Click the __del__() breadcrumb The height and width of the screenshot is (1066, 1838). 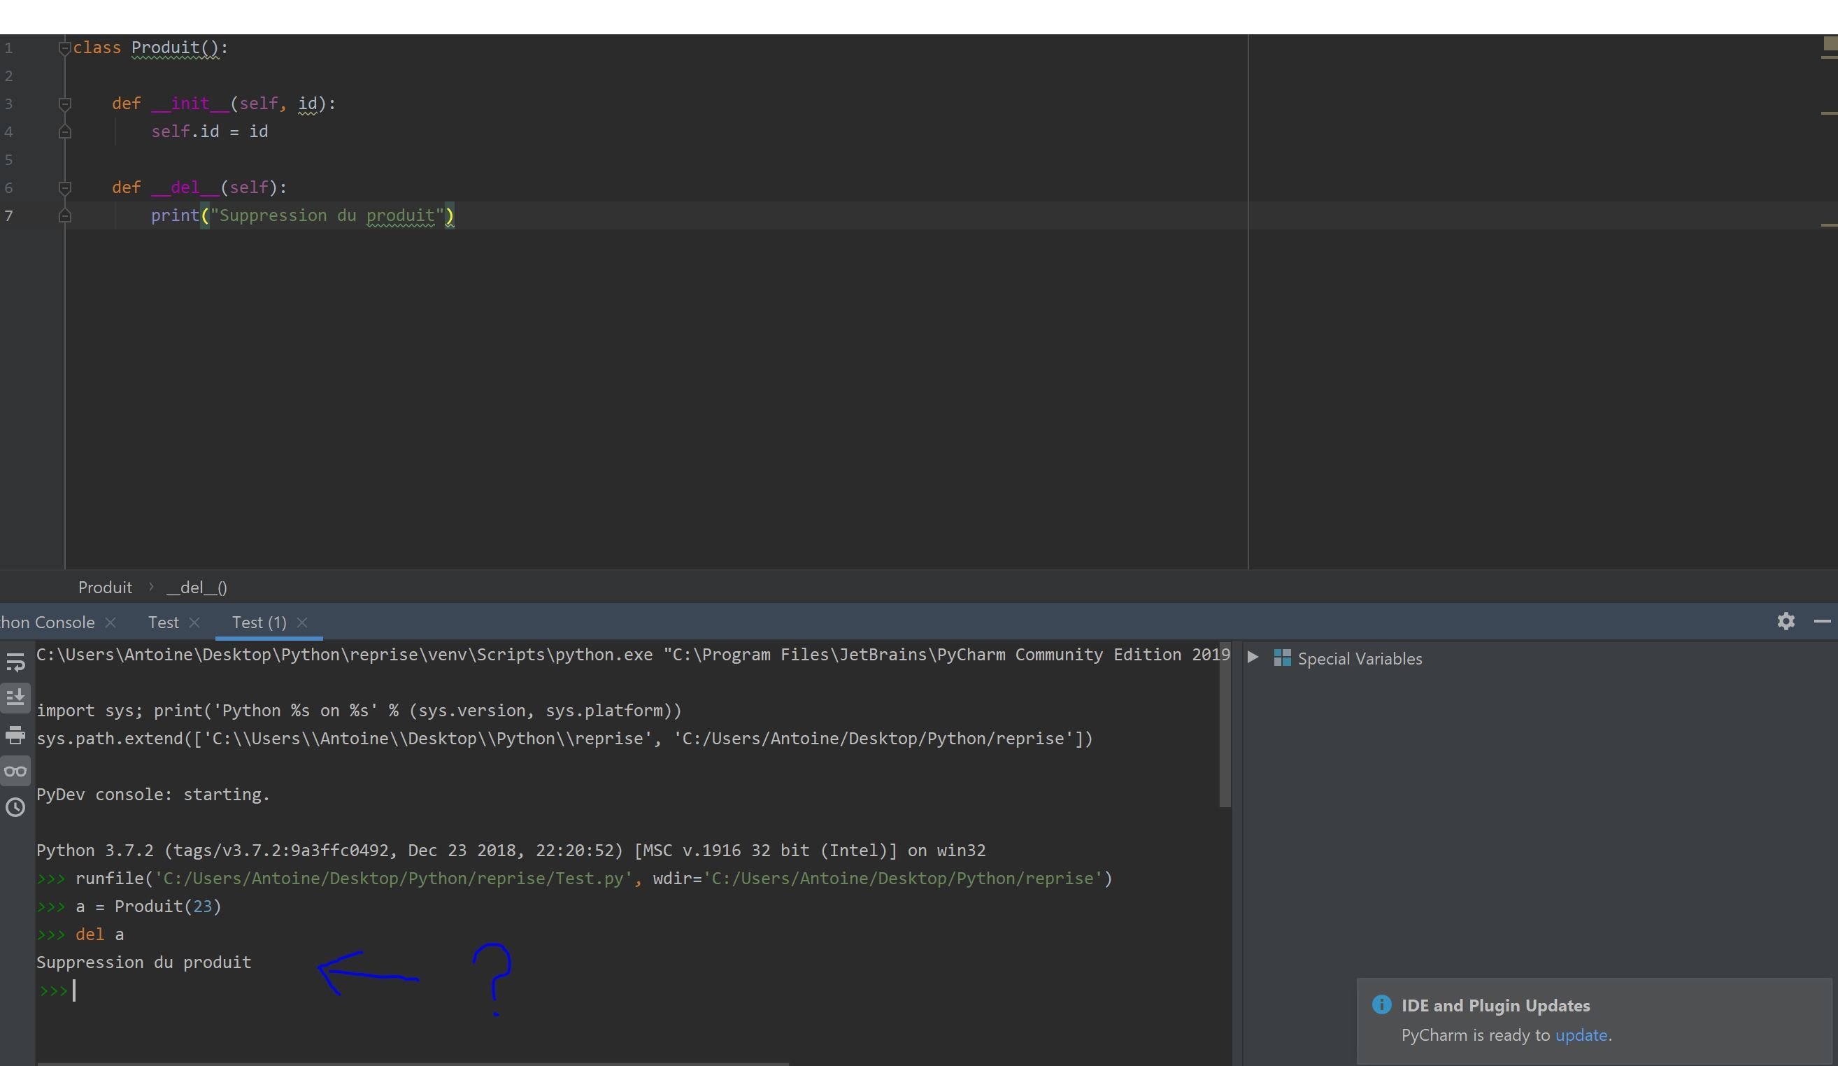(x=197, y=588)
